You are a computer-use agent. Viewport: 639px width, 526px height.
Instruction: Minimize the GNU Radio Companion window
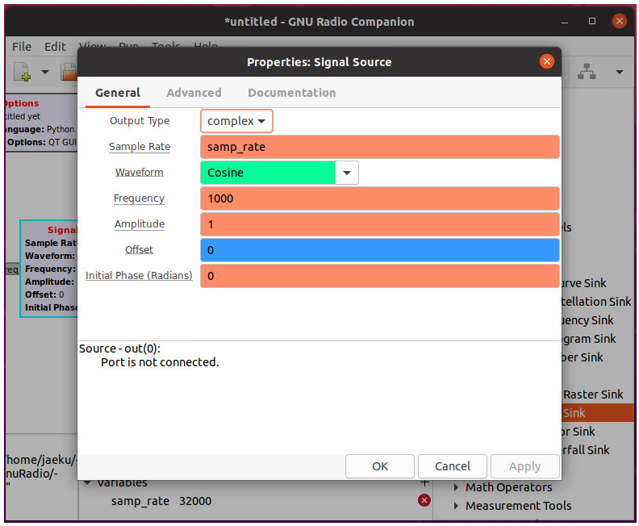pos(565,22)
